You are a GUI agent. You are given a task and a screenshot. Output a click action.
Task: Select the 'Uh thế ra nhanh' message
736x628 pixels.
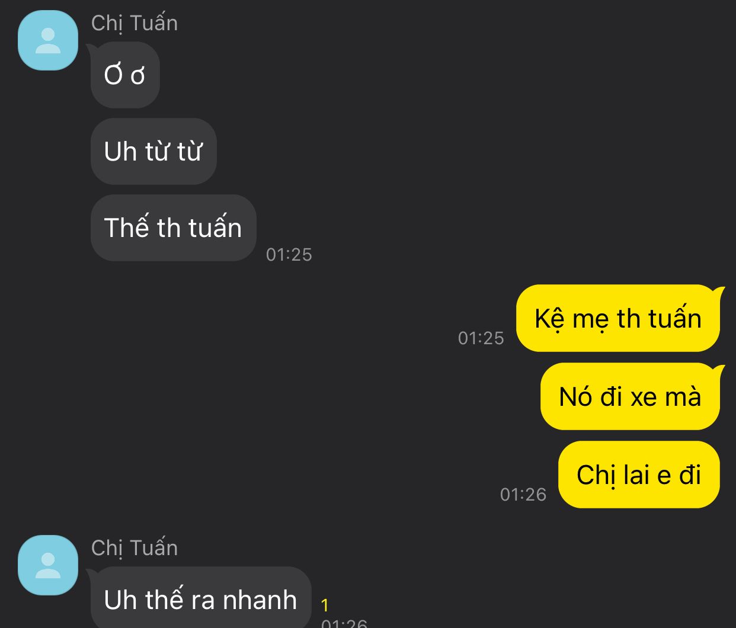[x=201, y=597]
